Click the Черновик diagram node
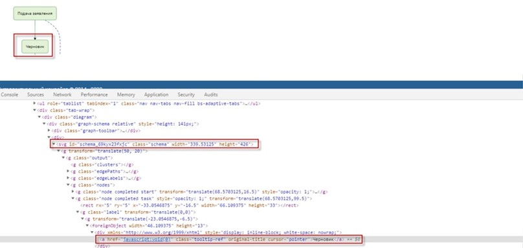Image resolution: width=523 pixels, height=248 pixels. (x=35, y=47)
